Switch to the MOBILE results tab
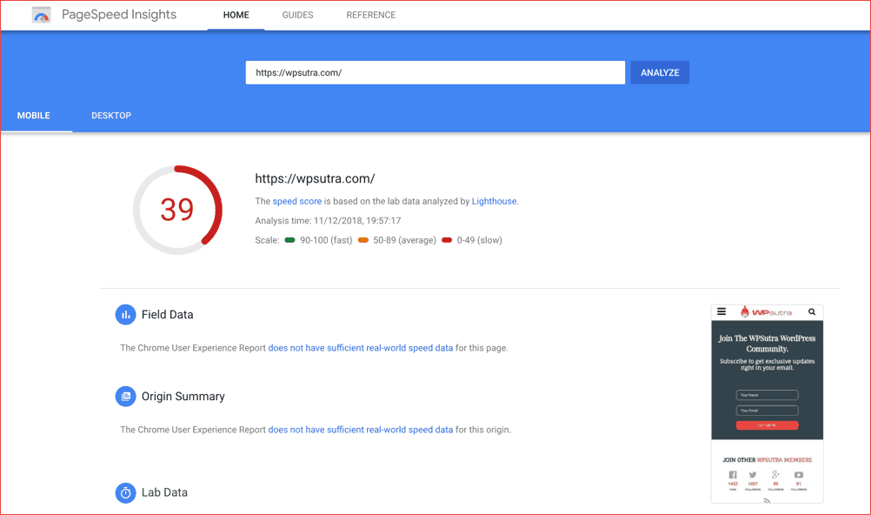This screenshot has width=871, height=515. [33, 116]
